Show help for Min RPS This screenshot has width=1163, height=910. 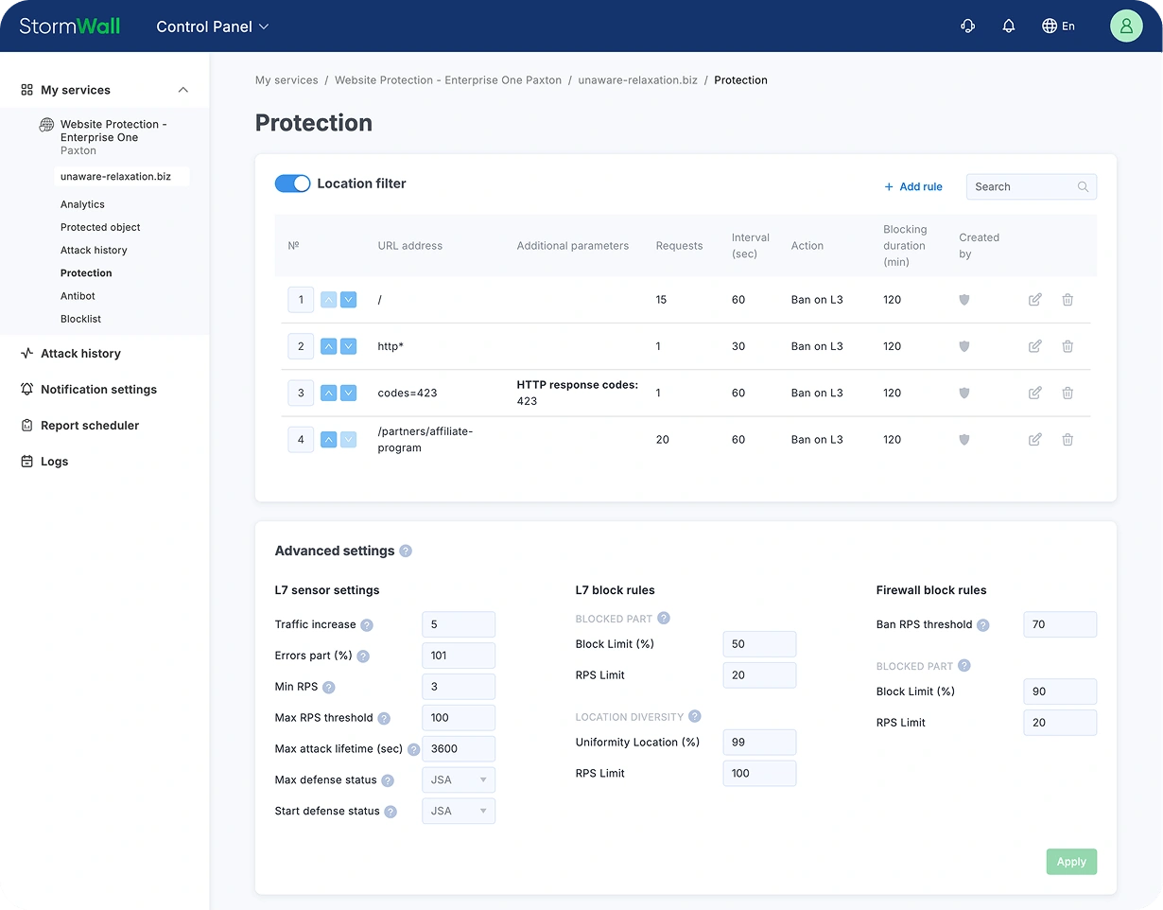tap(329, 688)
